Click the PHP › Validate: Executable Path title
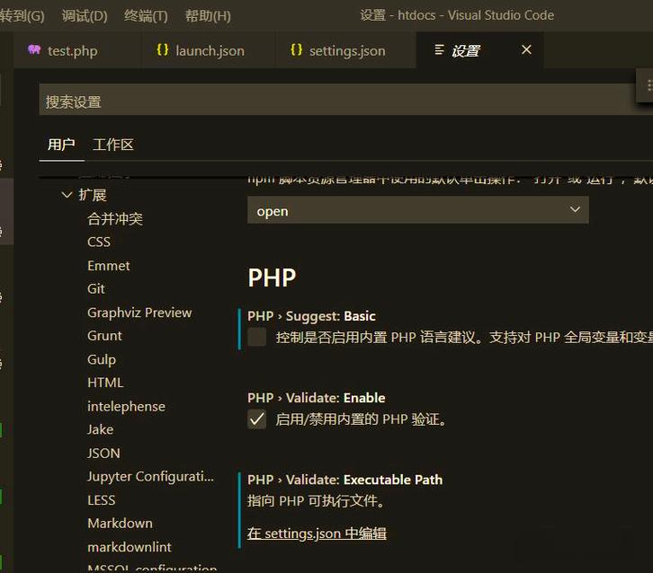The image size is (653, 573). click(344, 480)
